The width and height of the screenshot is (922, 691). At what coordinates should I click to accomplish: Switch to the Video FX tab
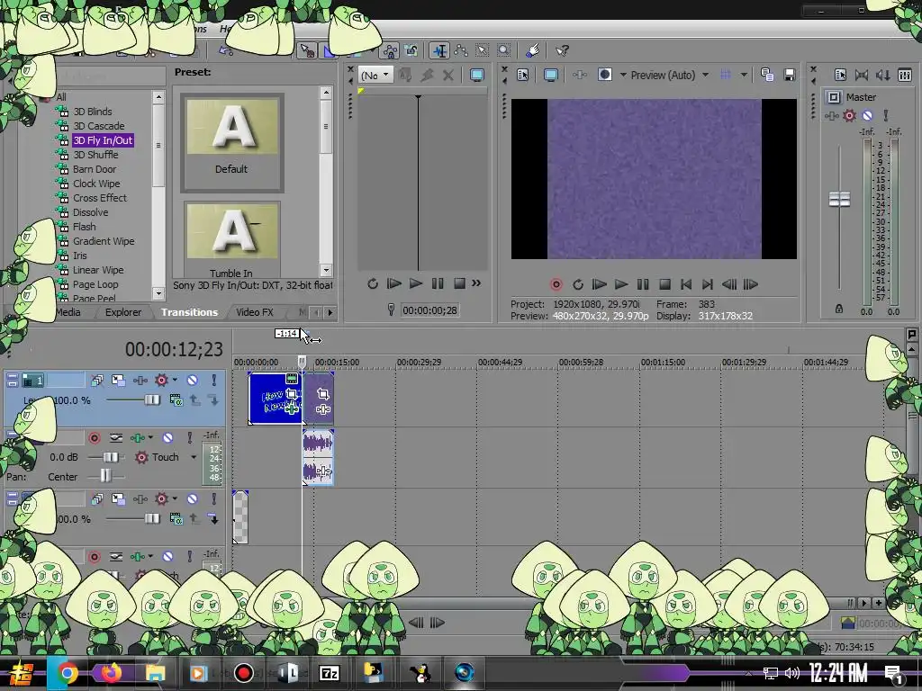tap(255, 312)
